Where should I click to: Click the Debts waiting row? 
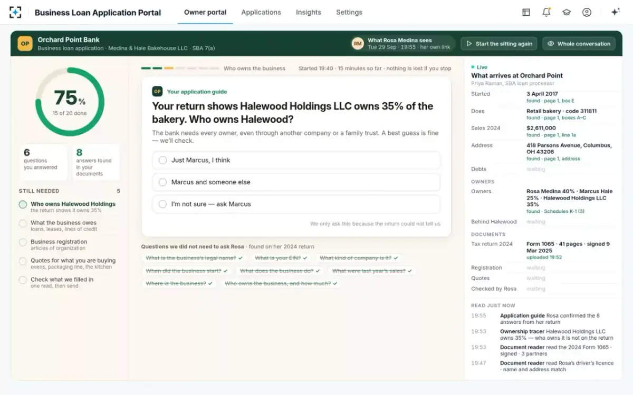[543, 169]
